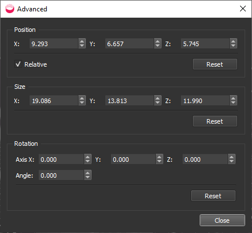This screenshot has width=252, height=233.
Task: Increase Rotation Axis X up arrow
Action: (88, 157)
